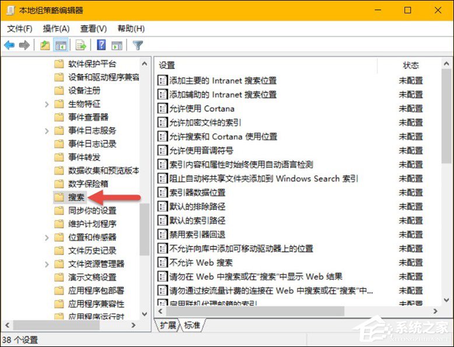Select 事件查看器 in the tree
The width and height of the screenshot is (454, 347).
(x=88, y=117)
